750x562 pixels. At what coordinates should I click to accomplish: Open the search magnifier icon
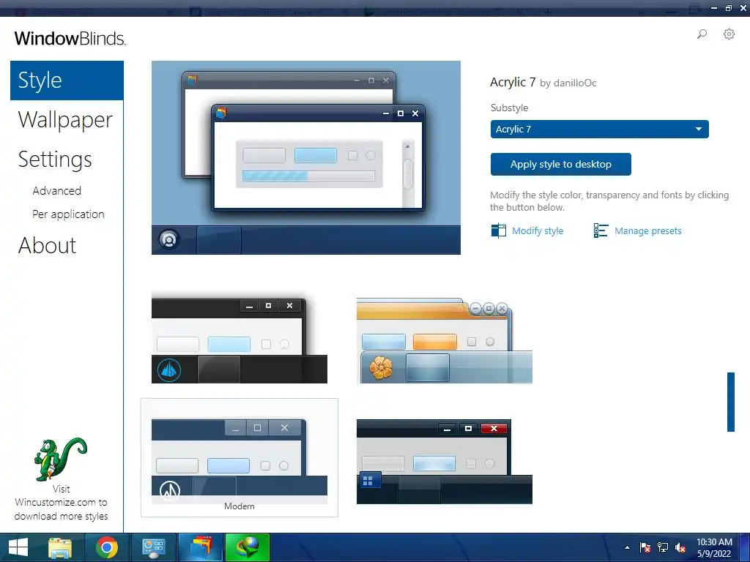pos(702,34)
